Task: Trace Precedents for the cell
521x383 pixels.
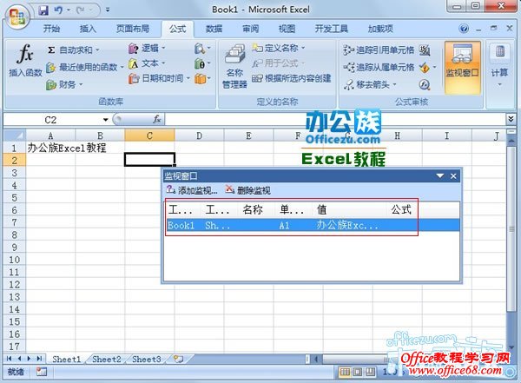Action: 379,50
